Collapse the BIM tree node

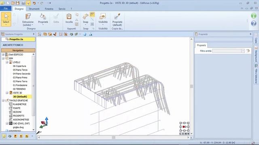coord(3,58)
